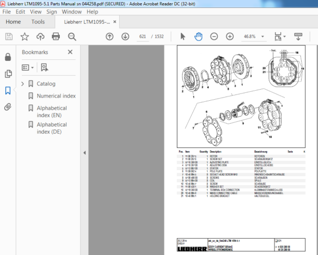Close the Bookmarks panel
This screenshot has height=255, width=318.
(70, 52)
